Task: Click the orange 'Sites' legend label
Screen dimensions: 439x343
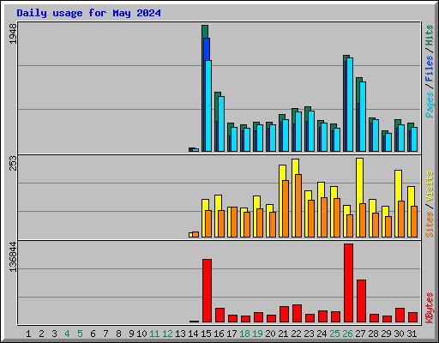Action: click(430, 225)
